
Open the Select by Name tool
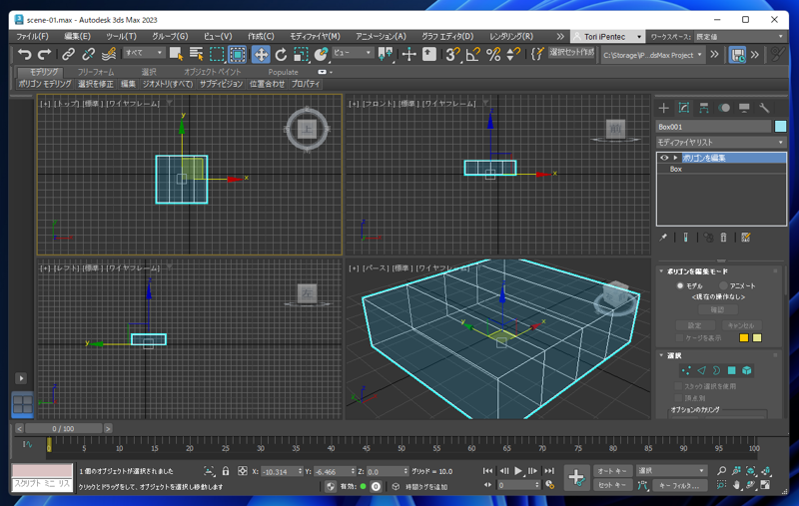tap(196, 54)
